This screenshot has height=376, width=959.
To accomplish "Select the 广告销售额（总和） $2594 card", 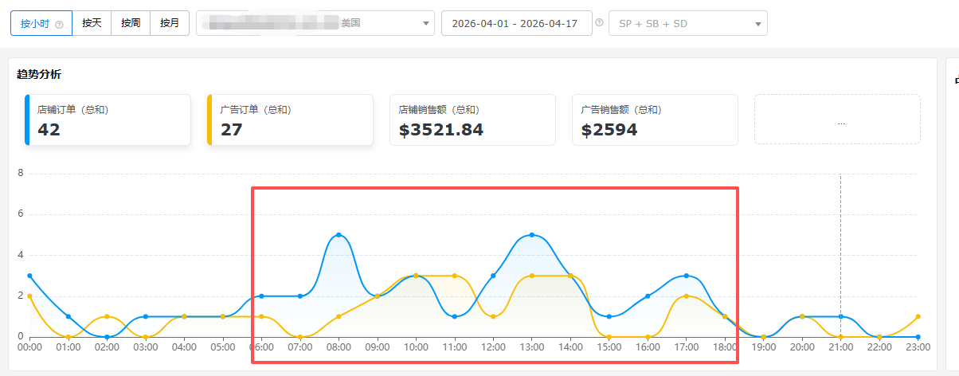I will click(655, 119).
